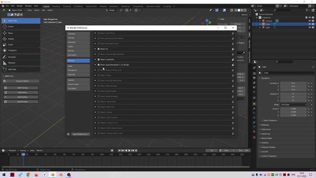Select the viewport rendered shading icon

(x=245, y=10)
